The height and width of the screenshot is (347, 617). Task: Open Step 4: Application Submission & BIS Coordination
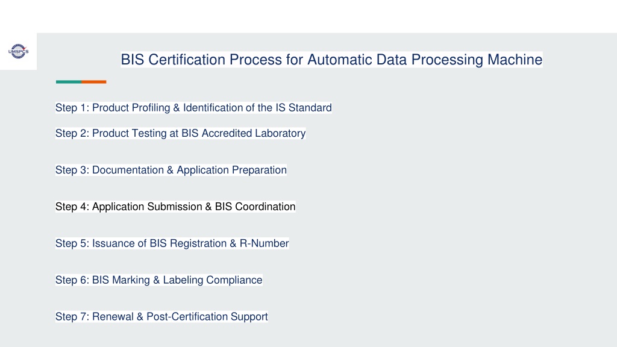(175, 206)
